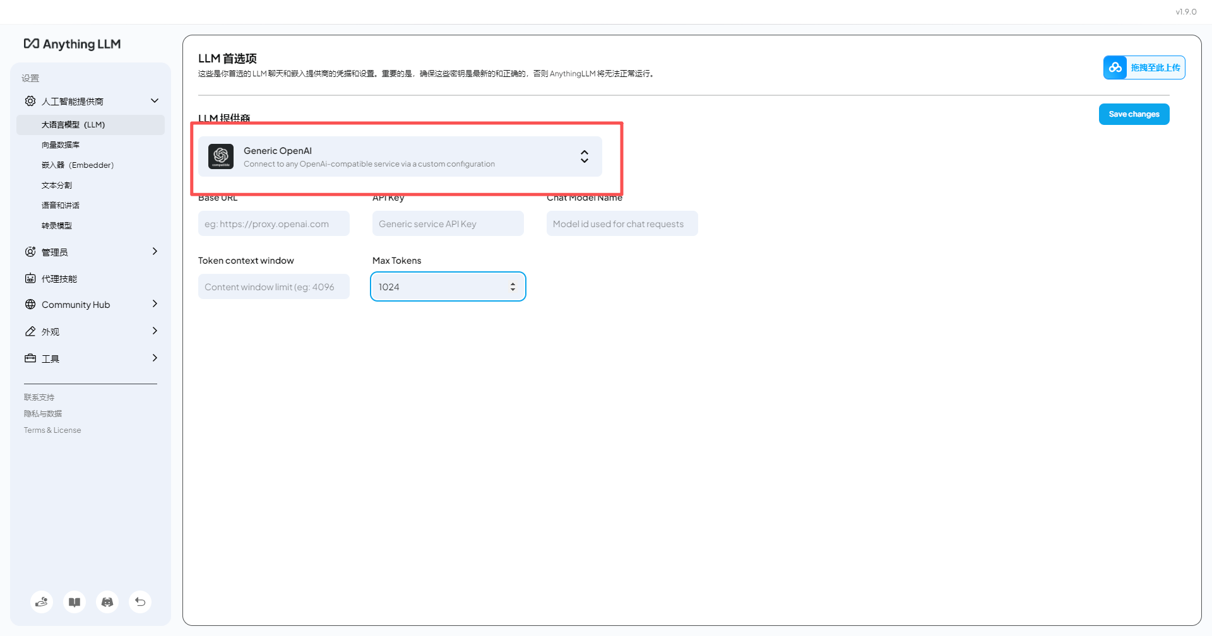Open 隐私与数据 link
The image size is (1212, 636).
click(43, 413)
